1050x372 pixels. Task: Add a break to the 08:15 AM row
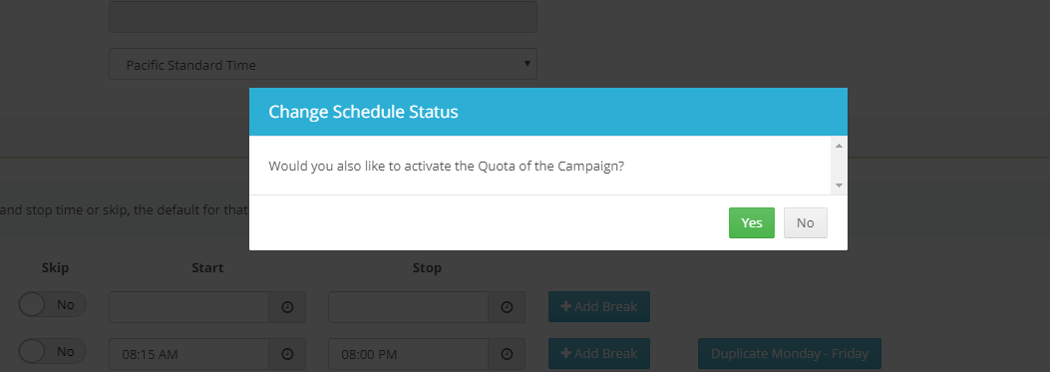point(599,353)
